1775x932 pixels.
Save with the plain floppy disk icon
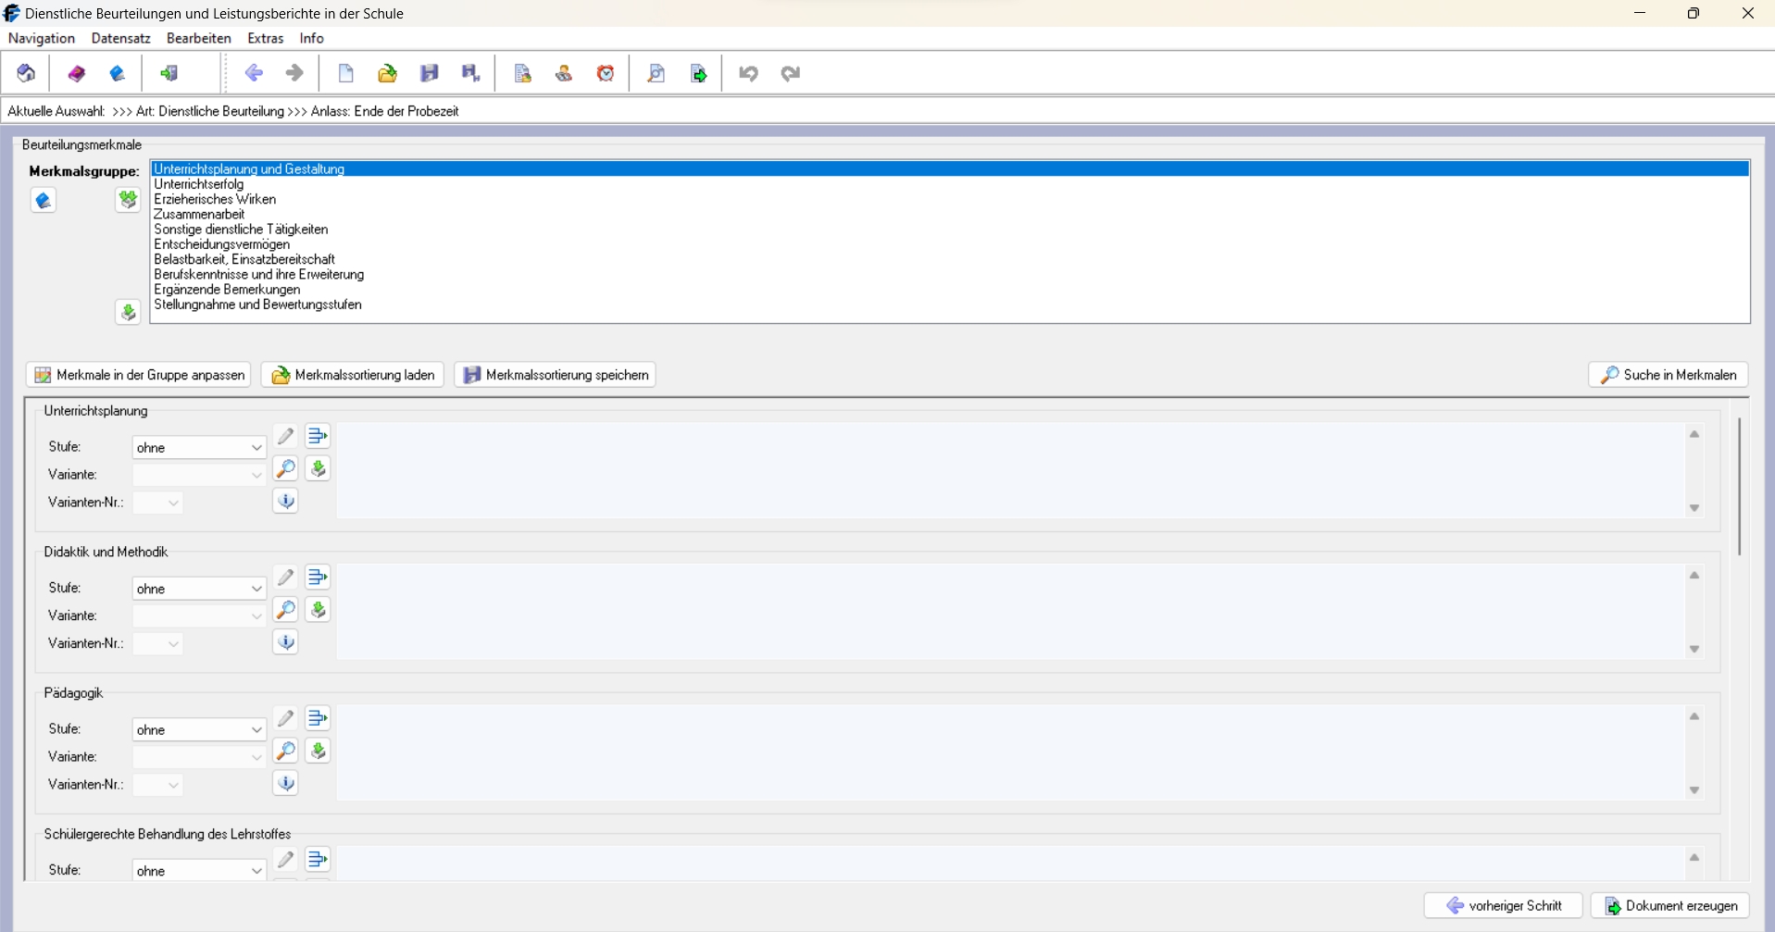(429, 73)
